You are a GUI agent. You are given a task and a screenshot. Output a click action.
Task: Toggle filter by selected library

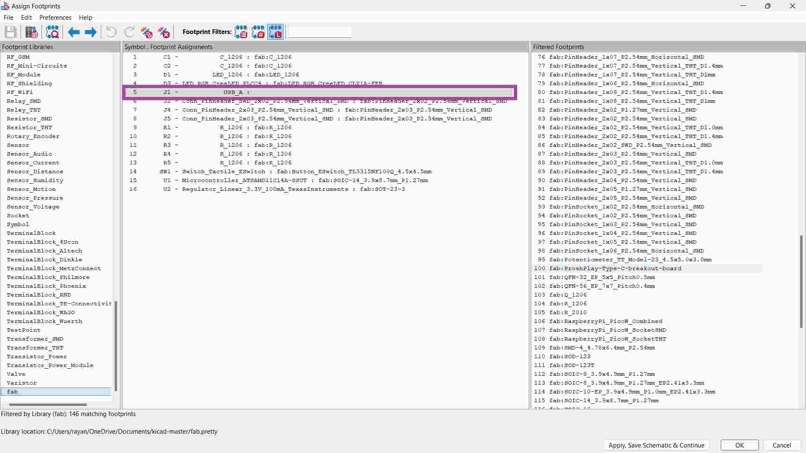click(275, 32)
